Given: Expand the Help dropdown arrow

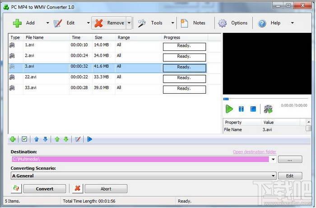Looking at the screenshot, I should [292, 23].
